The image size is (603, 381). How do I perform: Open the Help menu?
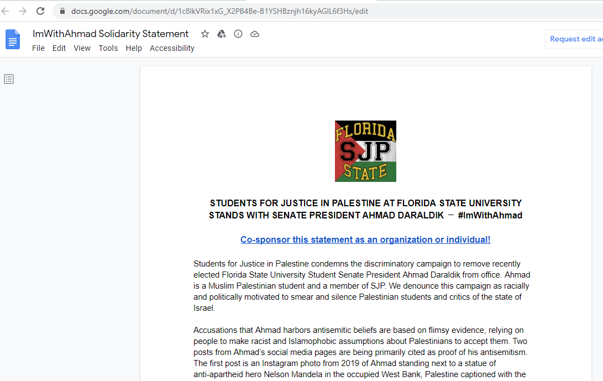pyautogui.click(x=134, y=48)
